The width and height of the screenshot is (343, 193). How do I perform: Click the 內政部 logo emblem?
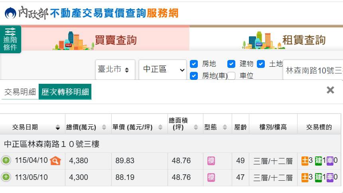10,13
